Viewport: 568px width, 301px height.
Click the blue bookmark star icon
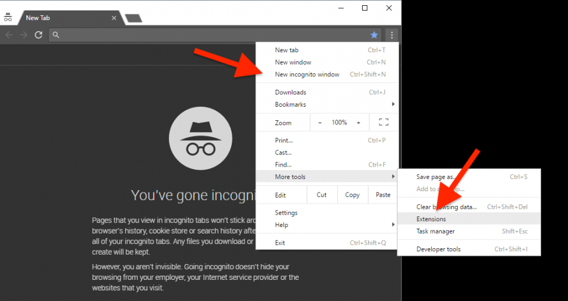[x=374, y=35]
